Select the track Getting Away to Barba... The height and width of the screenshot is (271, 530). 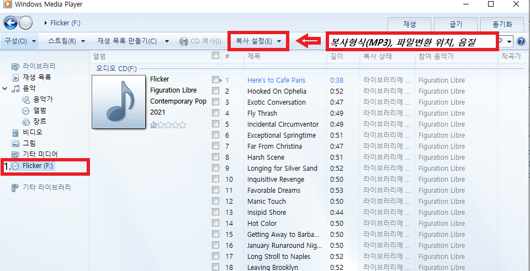[x=283, y=234]
